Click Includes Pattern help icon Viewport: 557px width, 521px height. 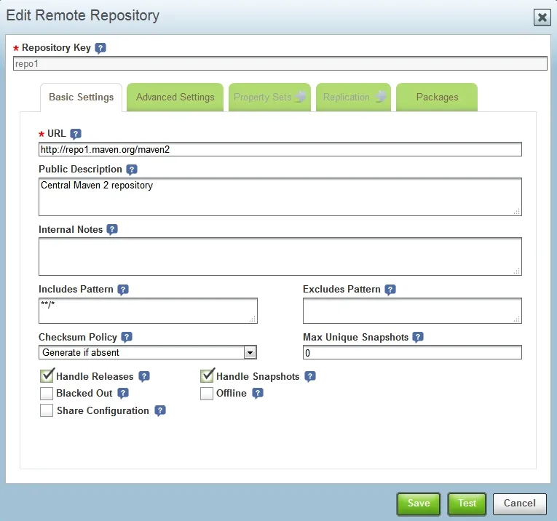coord(123,290)
